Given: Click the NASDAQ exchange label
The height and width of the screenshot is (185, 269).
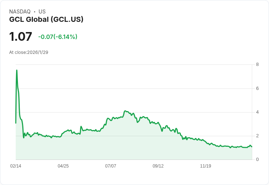Looking at the screenshot, I should pyautogui.click(x=20, y=12).
